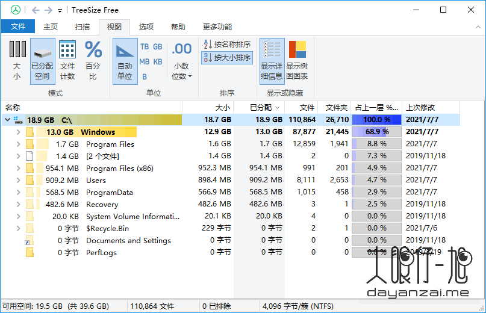Image resolution: width=486 pixels, height=313 pixels.
Task: Choose MB as display unit
Action: pyautogui.click(x=145, y=61)
